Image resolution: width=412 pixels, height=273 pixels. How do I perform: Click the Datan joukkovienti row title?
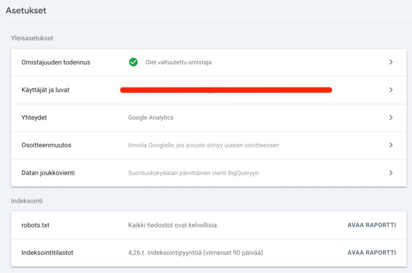[48, 173]
